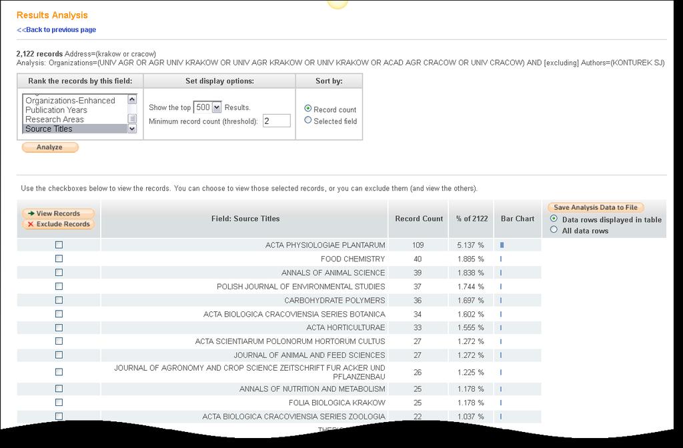Screen dimensions: 683x448
Task: Click the FOLIA BIOLOGICA KRAKOW source title
Action: pos(337,403)
